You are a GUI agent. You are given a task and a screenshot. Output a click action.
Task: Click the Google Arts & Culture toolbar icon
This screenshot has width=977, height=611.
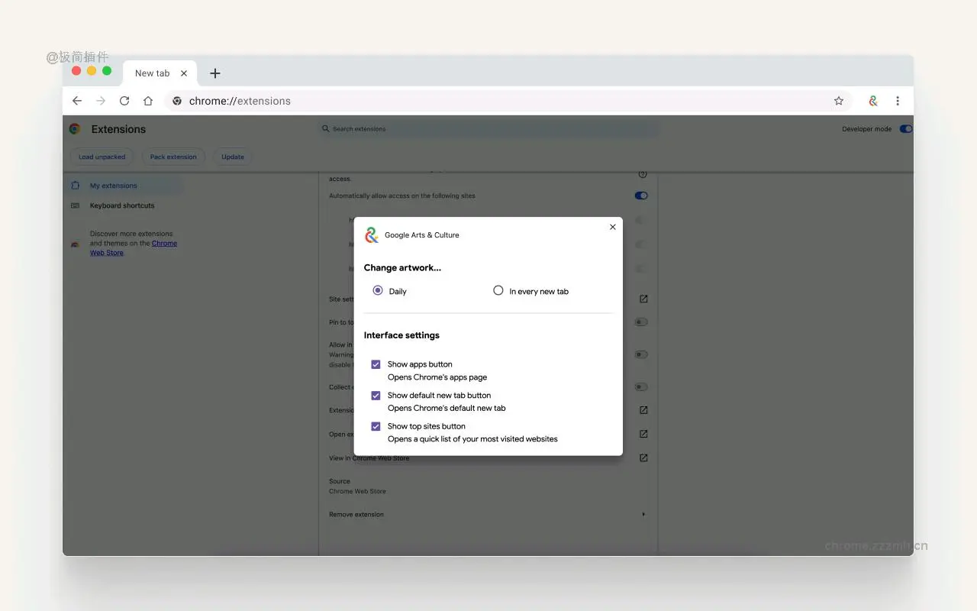pos(872,100)
